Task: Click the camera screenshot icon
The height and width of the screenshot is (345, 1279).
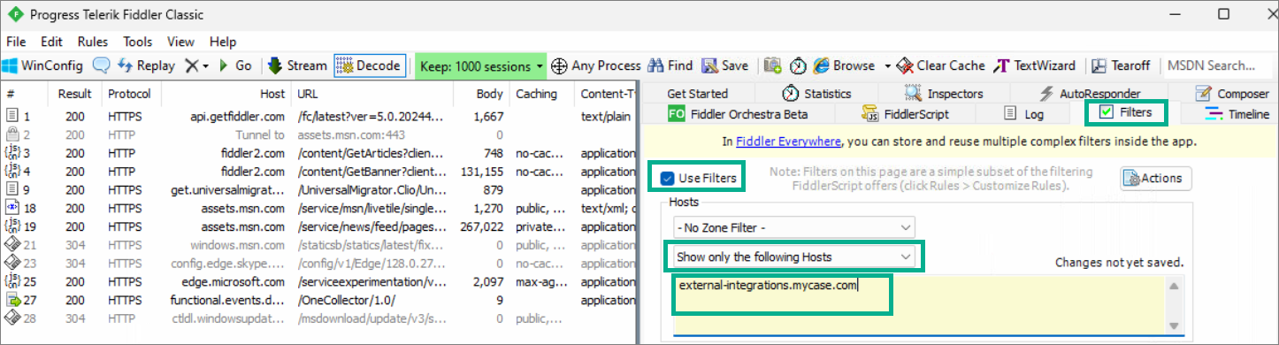Action: tap(773, 65)
